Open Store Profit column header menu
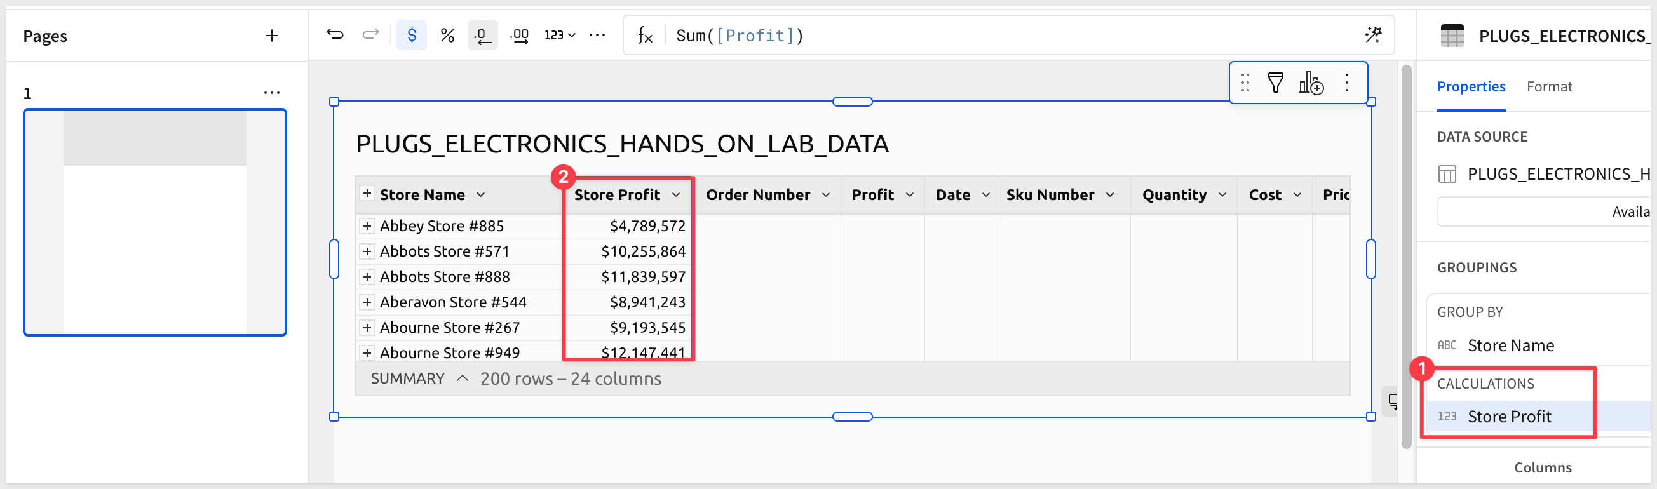 click(676, 195)
